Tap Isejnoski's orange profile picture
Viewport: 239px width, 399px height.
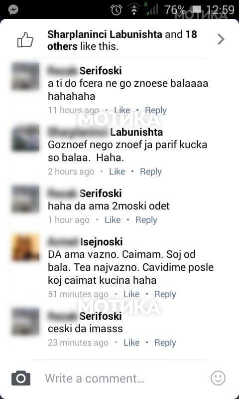[25, 247]
